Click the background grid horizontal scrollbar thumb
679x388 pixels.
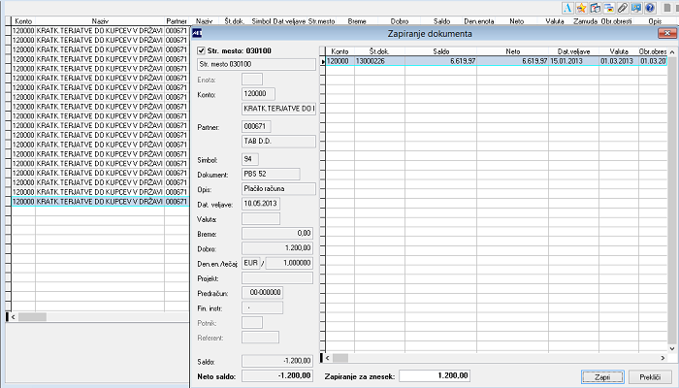point(32,317)
